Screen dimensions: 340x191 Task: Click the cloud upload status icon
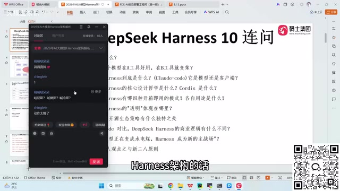316,12
